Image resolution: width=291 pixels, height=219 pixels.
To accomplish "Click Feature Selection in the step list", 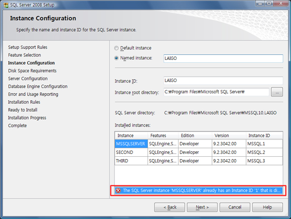I will click(24, 55).
